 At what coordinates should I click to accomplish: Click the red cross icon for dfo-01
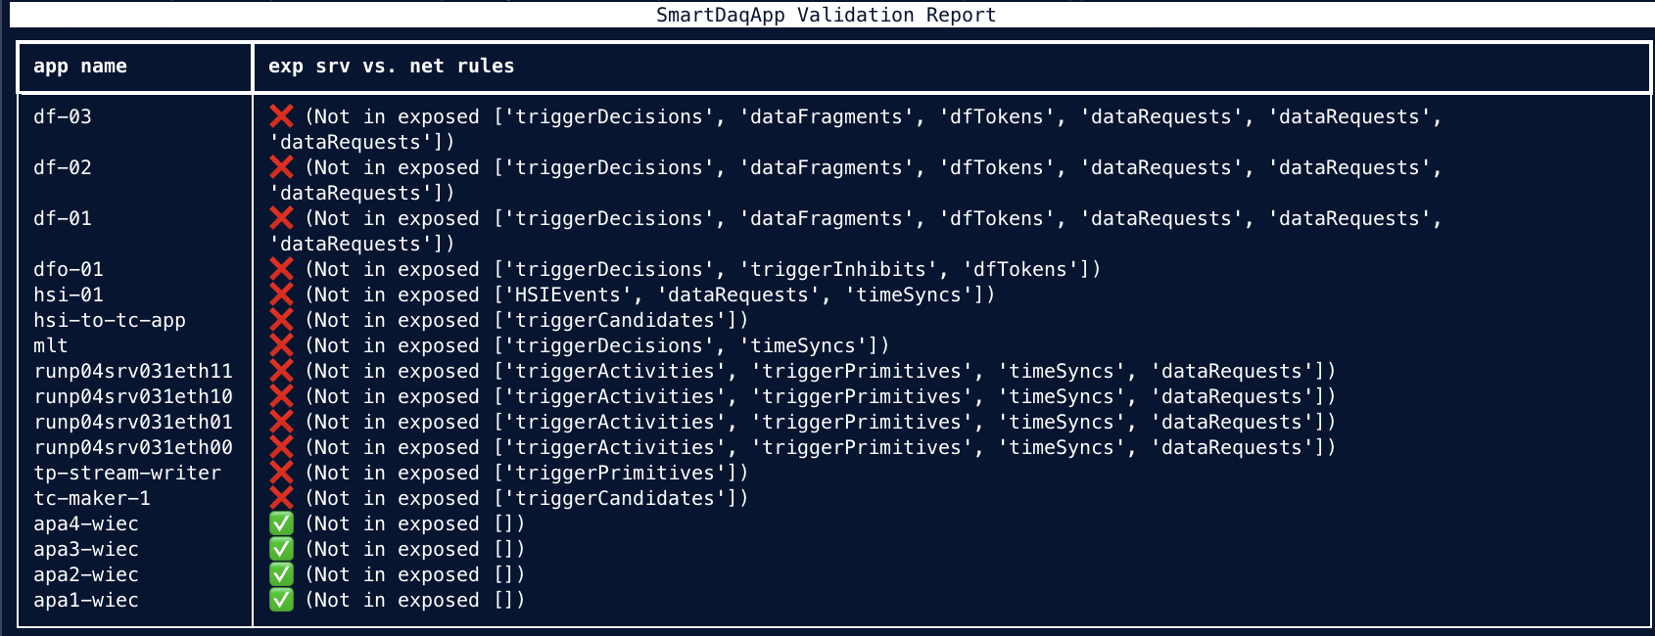pyautogui.click(x=281, y=269)
